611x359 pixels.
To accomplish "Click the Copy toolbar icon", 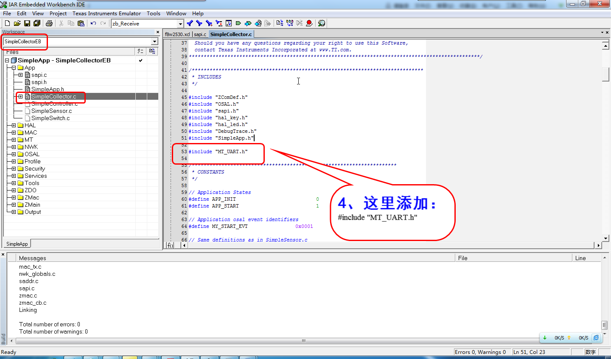I will pos(71,23).
